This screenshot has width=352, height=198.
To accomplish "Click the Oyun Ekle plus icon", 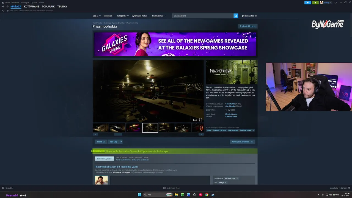I will 3,188.
